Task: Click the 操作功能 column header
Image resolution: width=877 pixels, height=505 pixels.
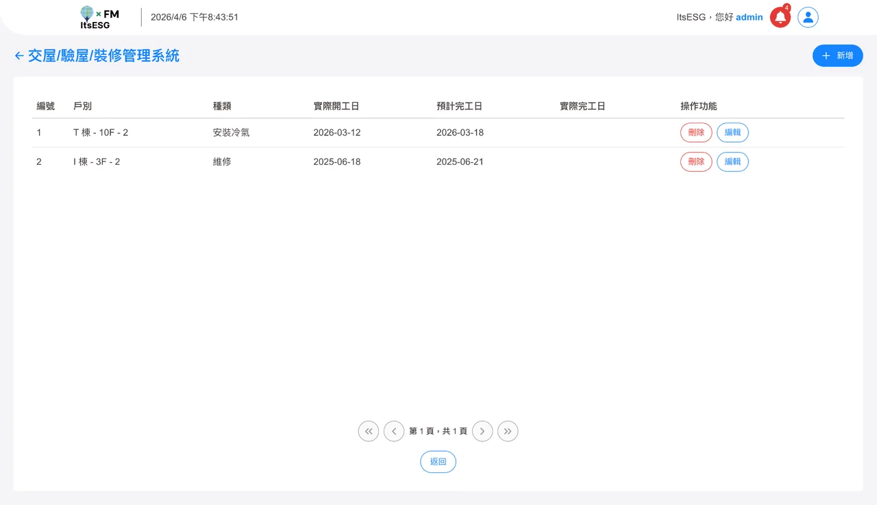Action: (x=699, y=106)
